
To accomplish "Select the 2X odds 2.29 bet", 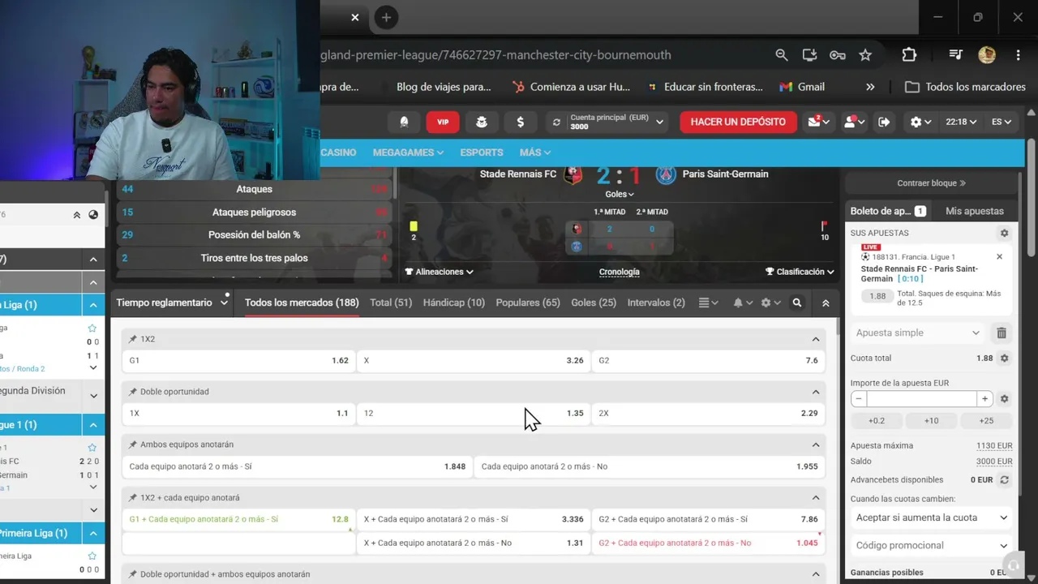I will pos(708,413).
